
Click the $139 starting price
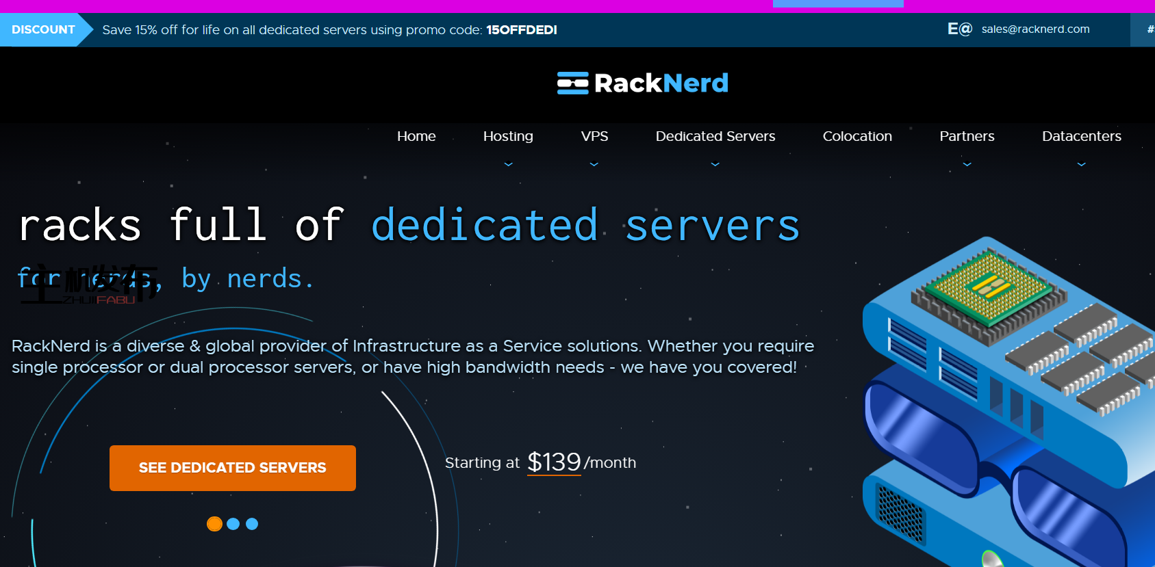click(554, 462)
